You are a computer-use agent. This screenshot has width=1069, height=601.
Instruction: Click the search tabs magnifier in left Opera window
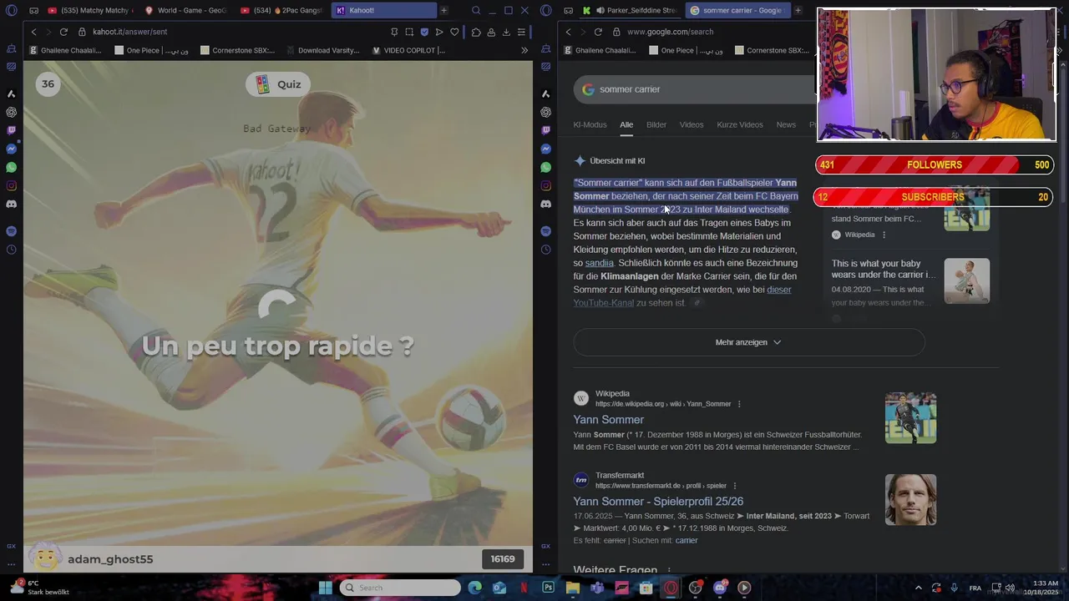click(476, 10)
